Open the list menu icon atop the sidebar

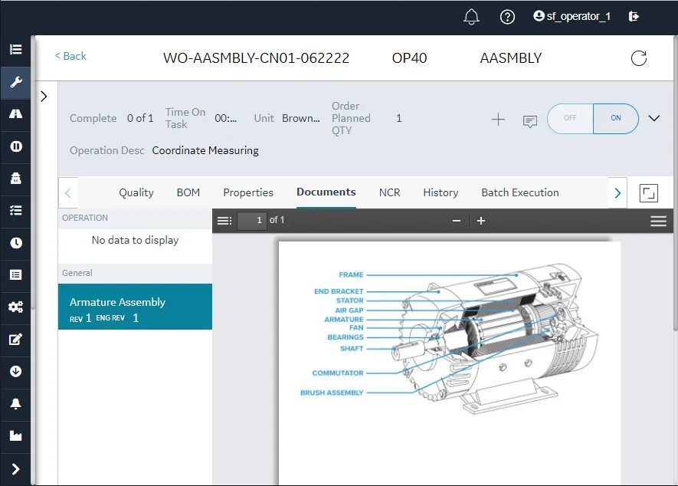coord(15,49)
